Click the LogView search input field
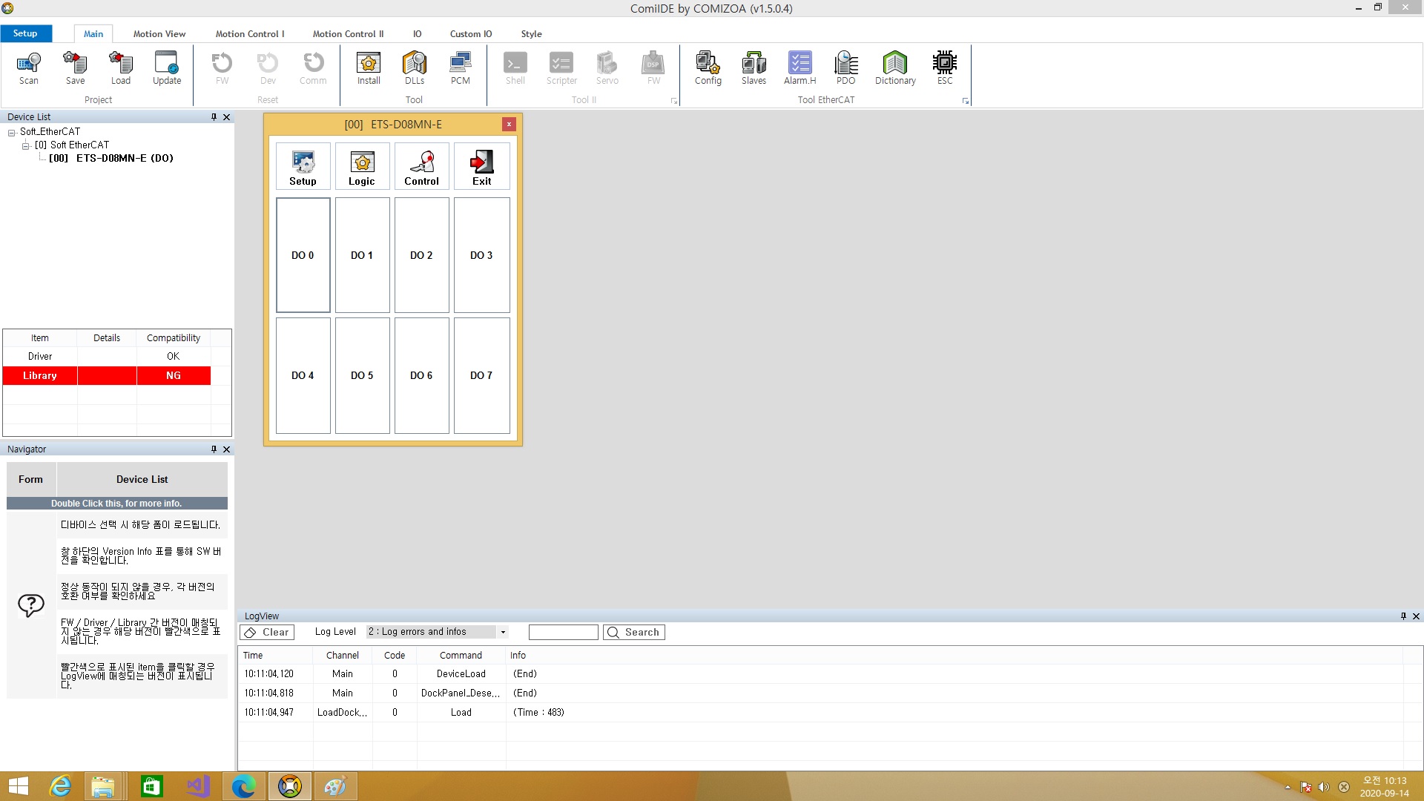1424x801 pixels. click(563, 632)
